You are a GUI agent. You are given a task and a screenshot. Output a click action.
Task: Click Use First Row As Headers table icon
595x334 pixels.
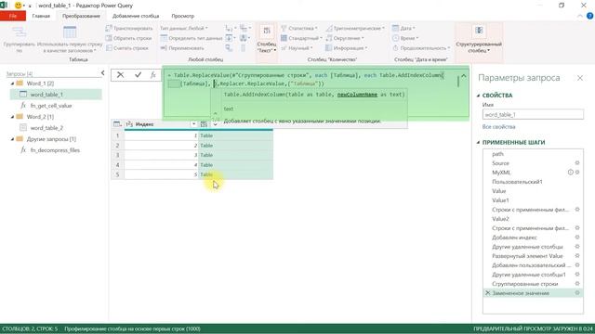click(x=70, y=32)
